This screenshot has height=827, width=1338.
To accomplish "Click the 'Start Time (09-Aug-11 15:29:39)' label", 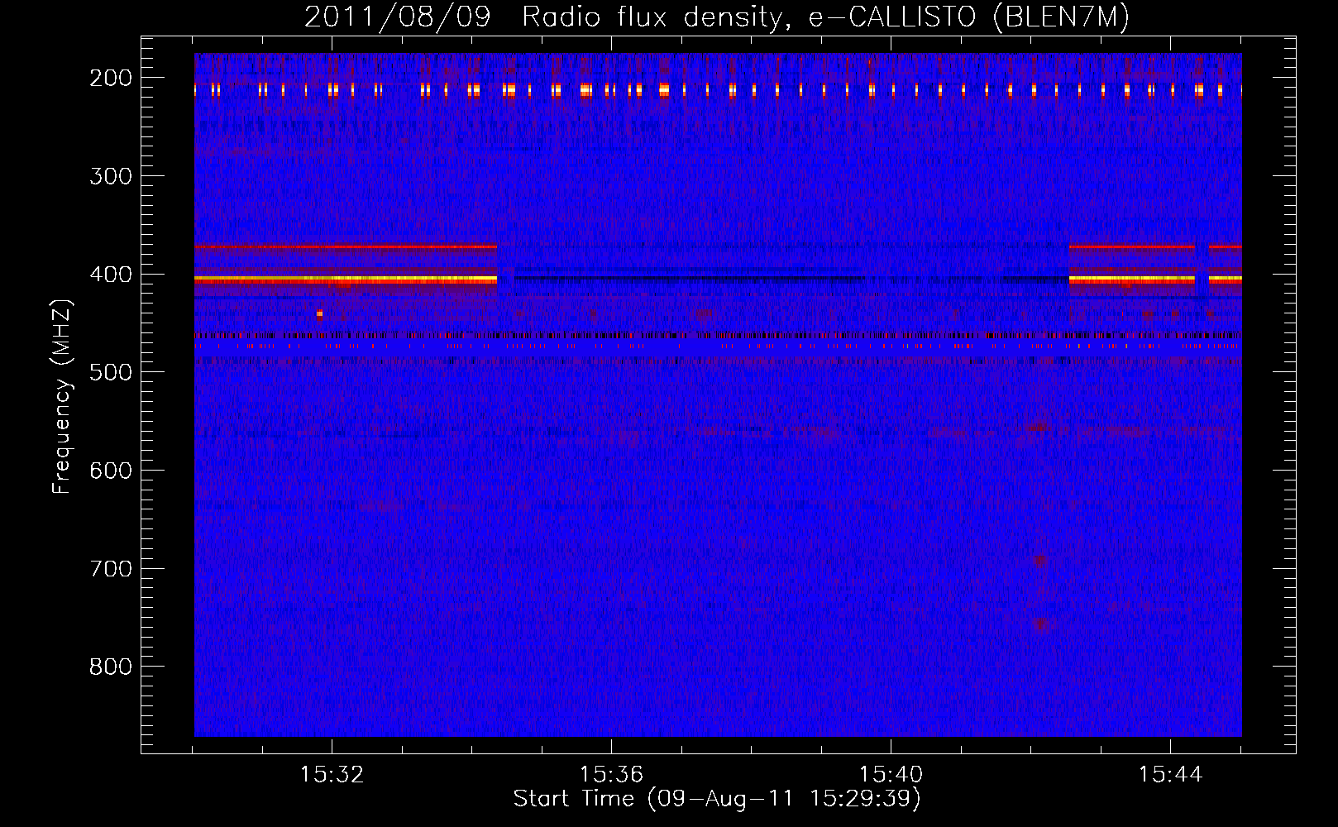I will click(717, 799).
